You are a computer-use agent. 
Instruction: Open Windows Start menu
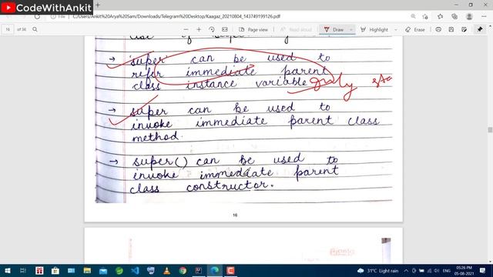tap(8, 270)
